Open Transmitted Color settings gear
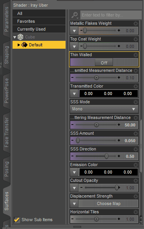This screenshot has width=144, height=229. [136, 86]
